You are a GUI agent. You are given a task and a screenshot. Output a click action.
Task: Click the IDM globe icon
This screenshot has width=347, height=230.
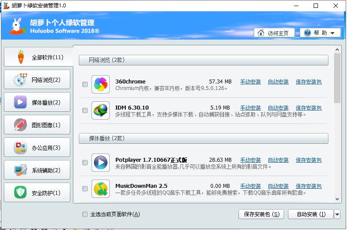tap(101, 110)
